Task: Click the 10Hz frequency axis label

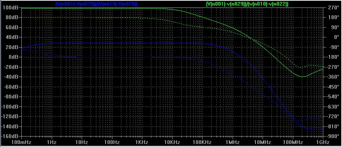Action: pos(82,143)
